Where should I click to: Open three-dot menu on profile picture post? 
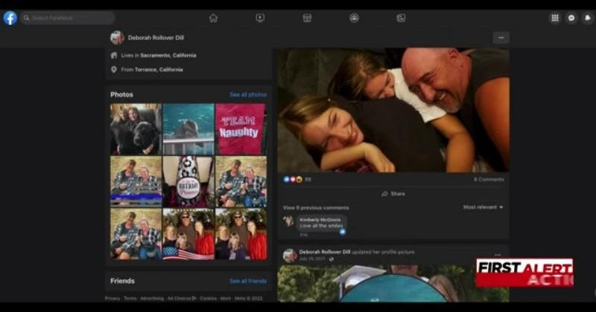click(x=498, y=255)
